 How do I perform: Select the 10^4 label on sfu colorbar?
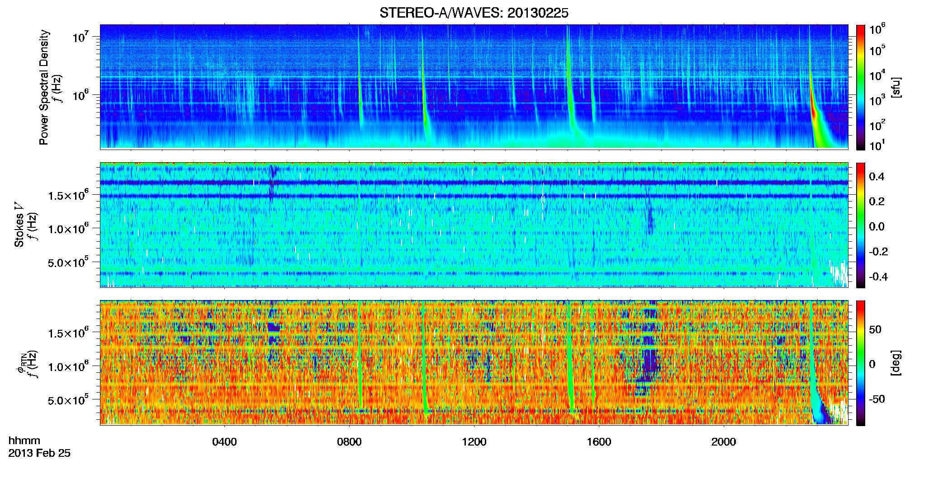pos(877,75)
